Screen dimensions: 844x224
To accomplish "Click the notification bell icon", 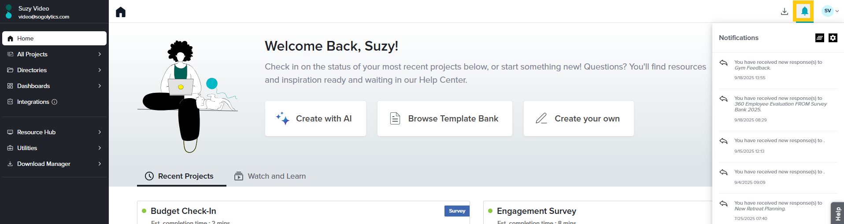I will (804, 11).
